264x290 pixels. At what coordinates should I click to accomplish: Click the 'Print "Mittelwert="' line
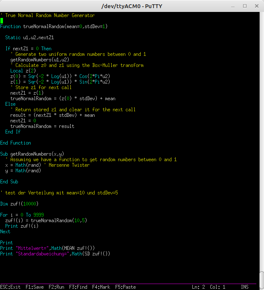[x=47, y=248]
